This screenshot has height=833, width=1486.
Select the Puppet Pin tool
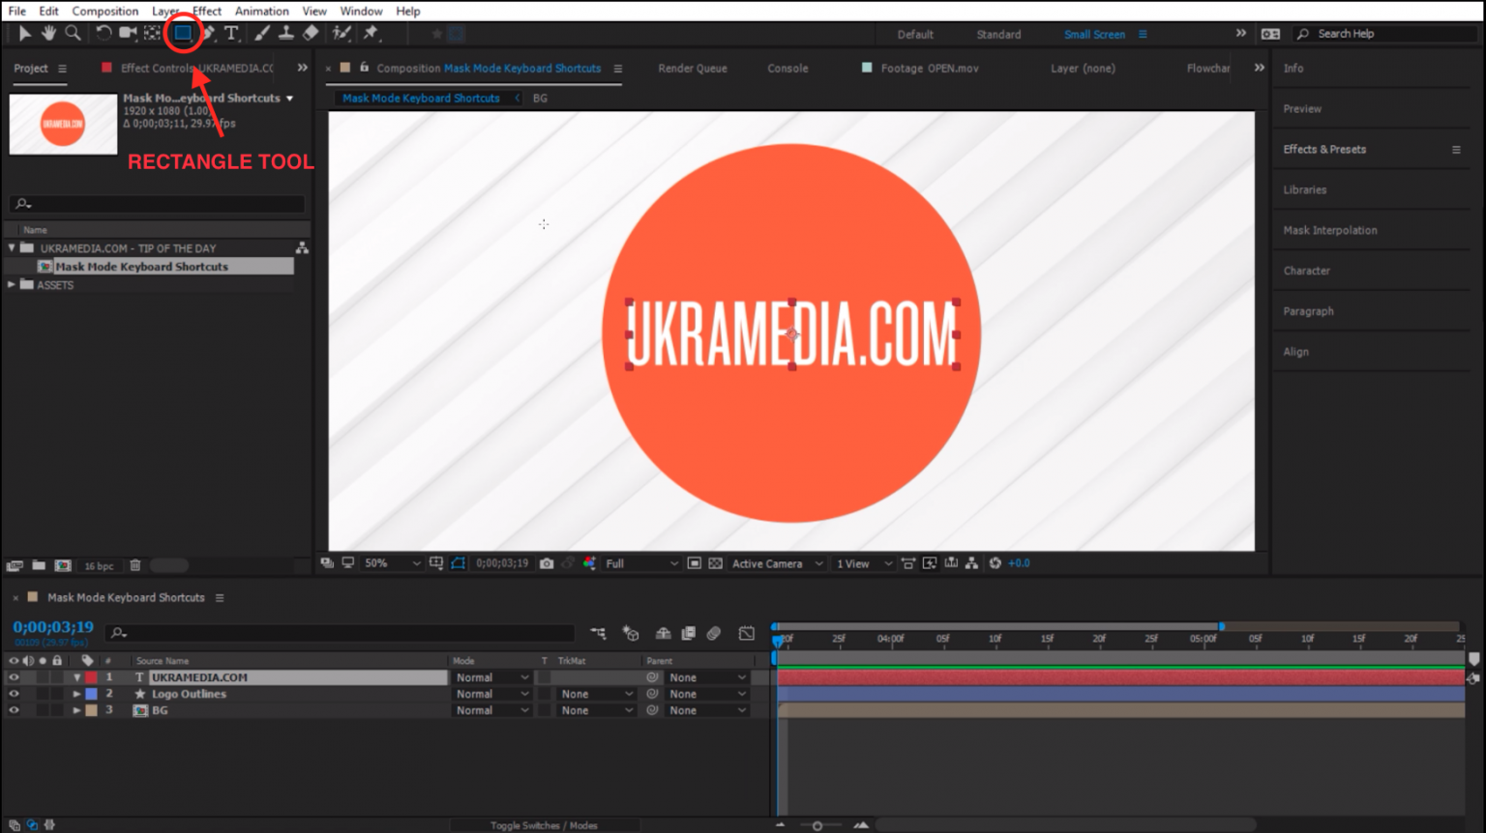[x=371, y=33]
